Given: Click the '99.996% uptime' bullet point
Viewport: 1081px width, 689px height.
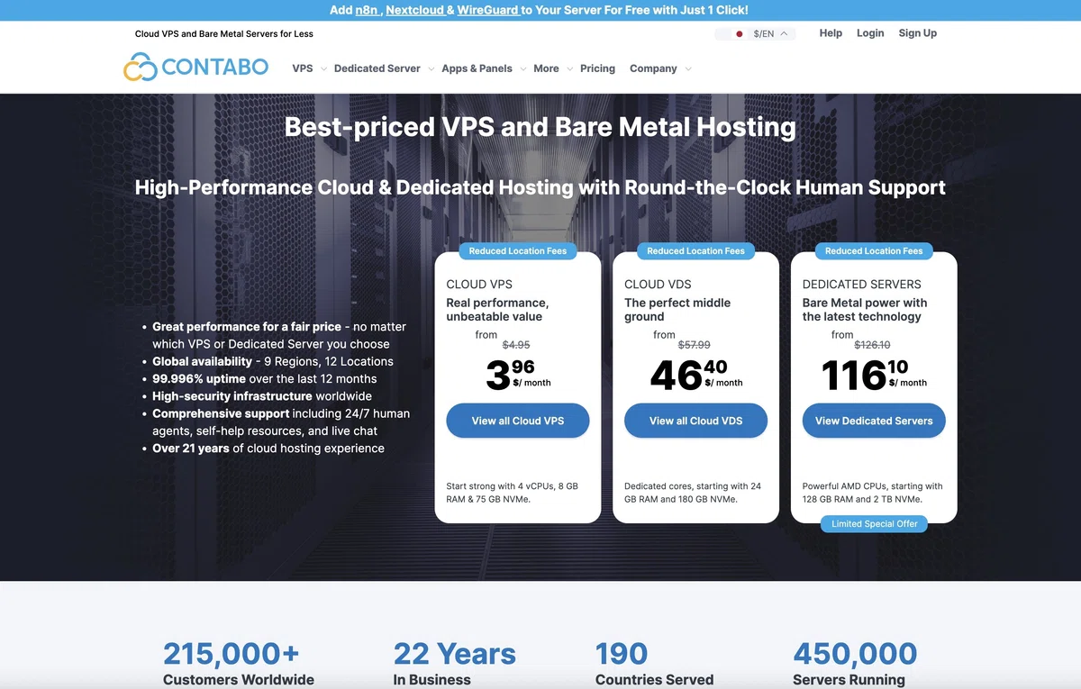Looking at the screenshot, I should (x=265, y=379).
